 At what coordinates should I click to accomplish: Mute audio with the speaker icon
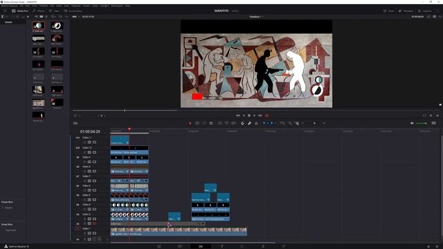pyautogui.click(x=412, y=123)
